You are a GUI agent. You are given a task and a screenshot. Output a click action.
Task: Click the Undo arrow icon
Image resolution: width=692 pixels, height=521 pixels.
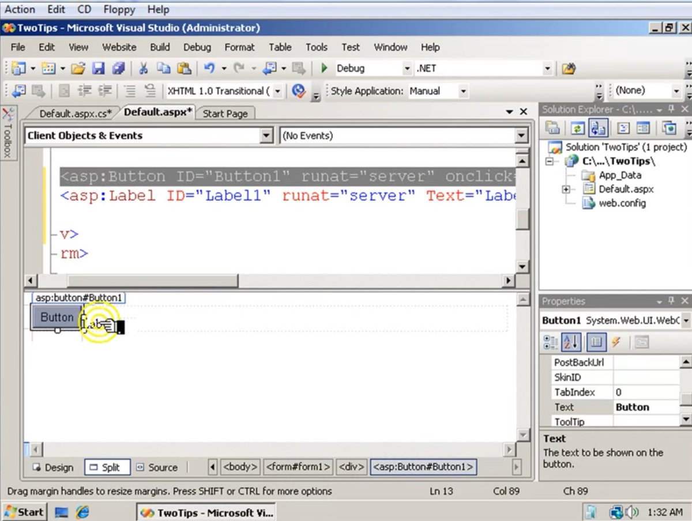coord(209,68)
